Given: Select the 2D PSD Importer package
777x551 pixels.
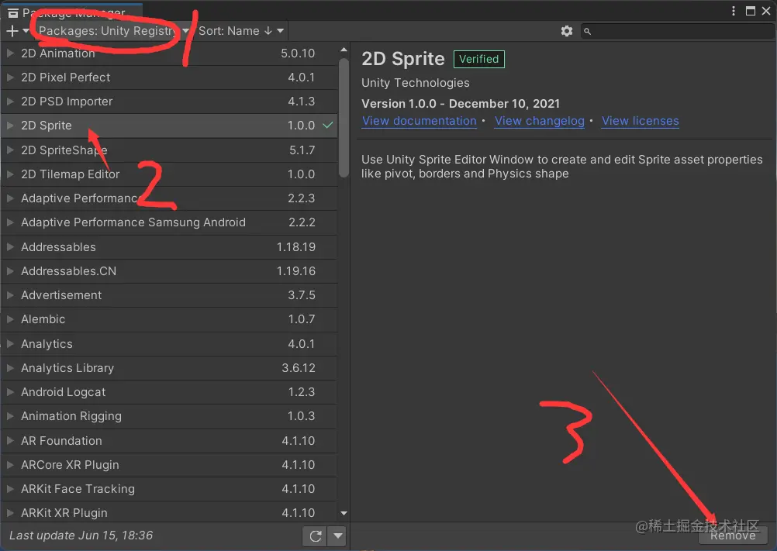Looking at the screenshot, I should click(169, 102).
